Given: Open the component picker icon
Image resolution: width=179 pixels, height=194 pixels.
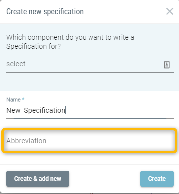Looking at the screenshot, I should [167, 65].
